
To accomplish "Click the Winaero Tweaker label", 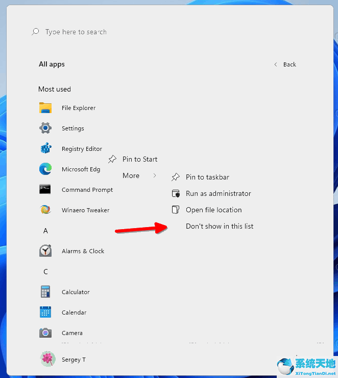I will pos(85,210).
